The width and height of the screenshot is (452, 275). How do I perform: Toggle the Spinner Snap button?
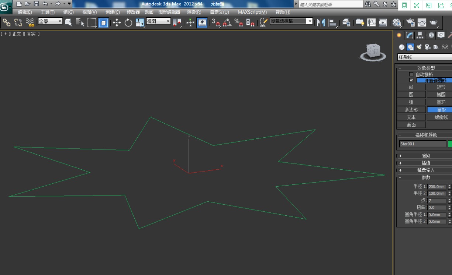250,22
